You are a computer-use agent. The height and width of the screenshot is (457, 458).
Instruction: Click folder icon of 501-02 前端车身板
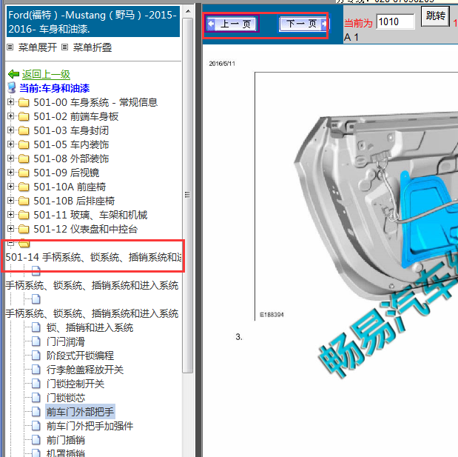click(24, 116)
